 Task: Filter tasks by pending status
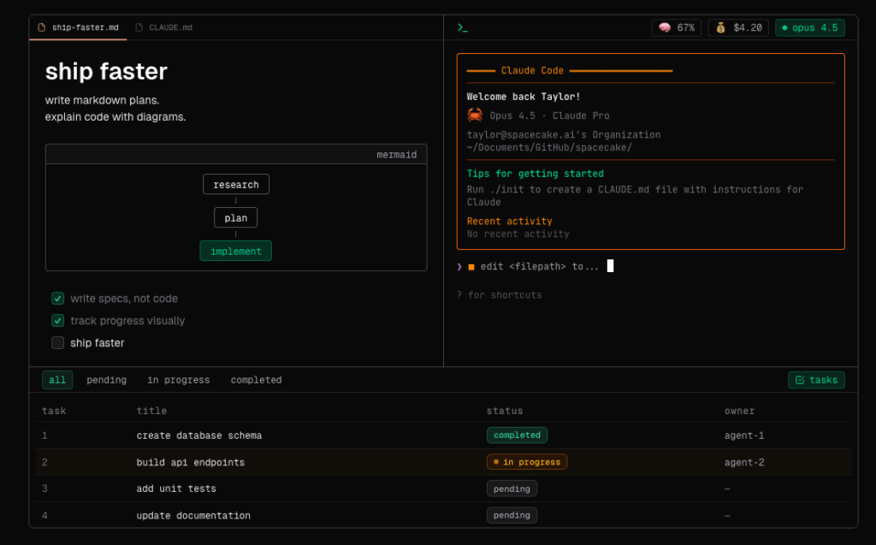pos(106,379)
